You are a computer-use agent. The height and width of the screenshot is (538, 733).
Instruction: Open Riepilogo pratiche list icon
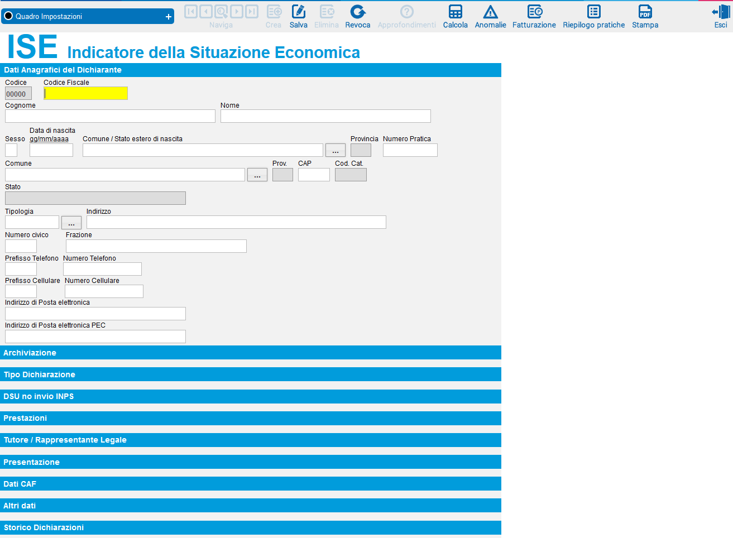tap(594, 12)
